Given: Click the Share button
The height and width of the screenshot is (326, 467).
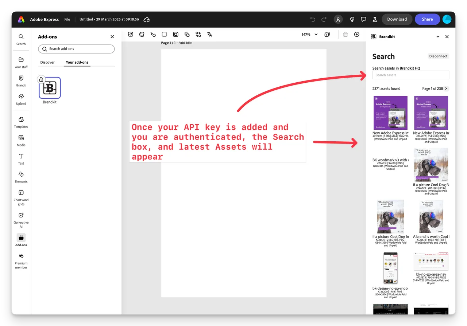Looking at the screenshot, I should point(427,19).
